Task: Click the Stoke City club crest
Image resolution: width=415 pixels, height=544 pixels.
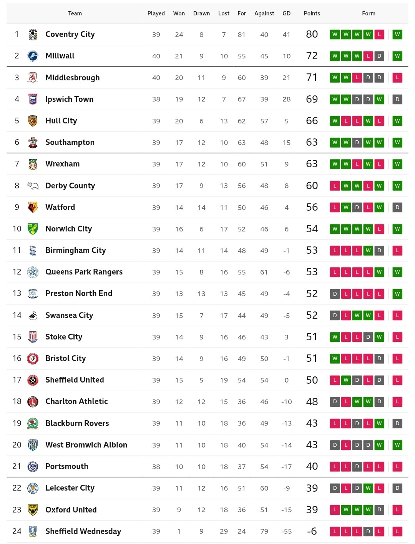Action: pyautogui.click(x=33, y=337)
